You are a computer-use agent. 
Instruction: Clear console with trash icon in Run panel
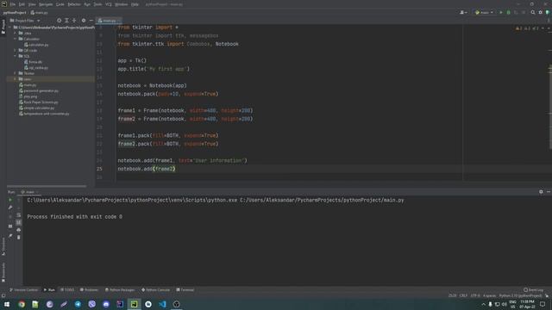[x=19, y=238]
